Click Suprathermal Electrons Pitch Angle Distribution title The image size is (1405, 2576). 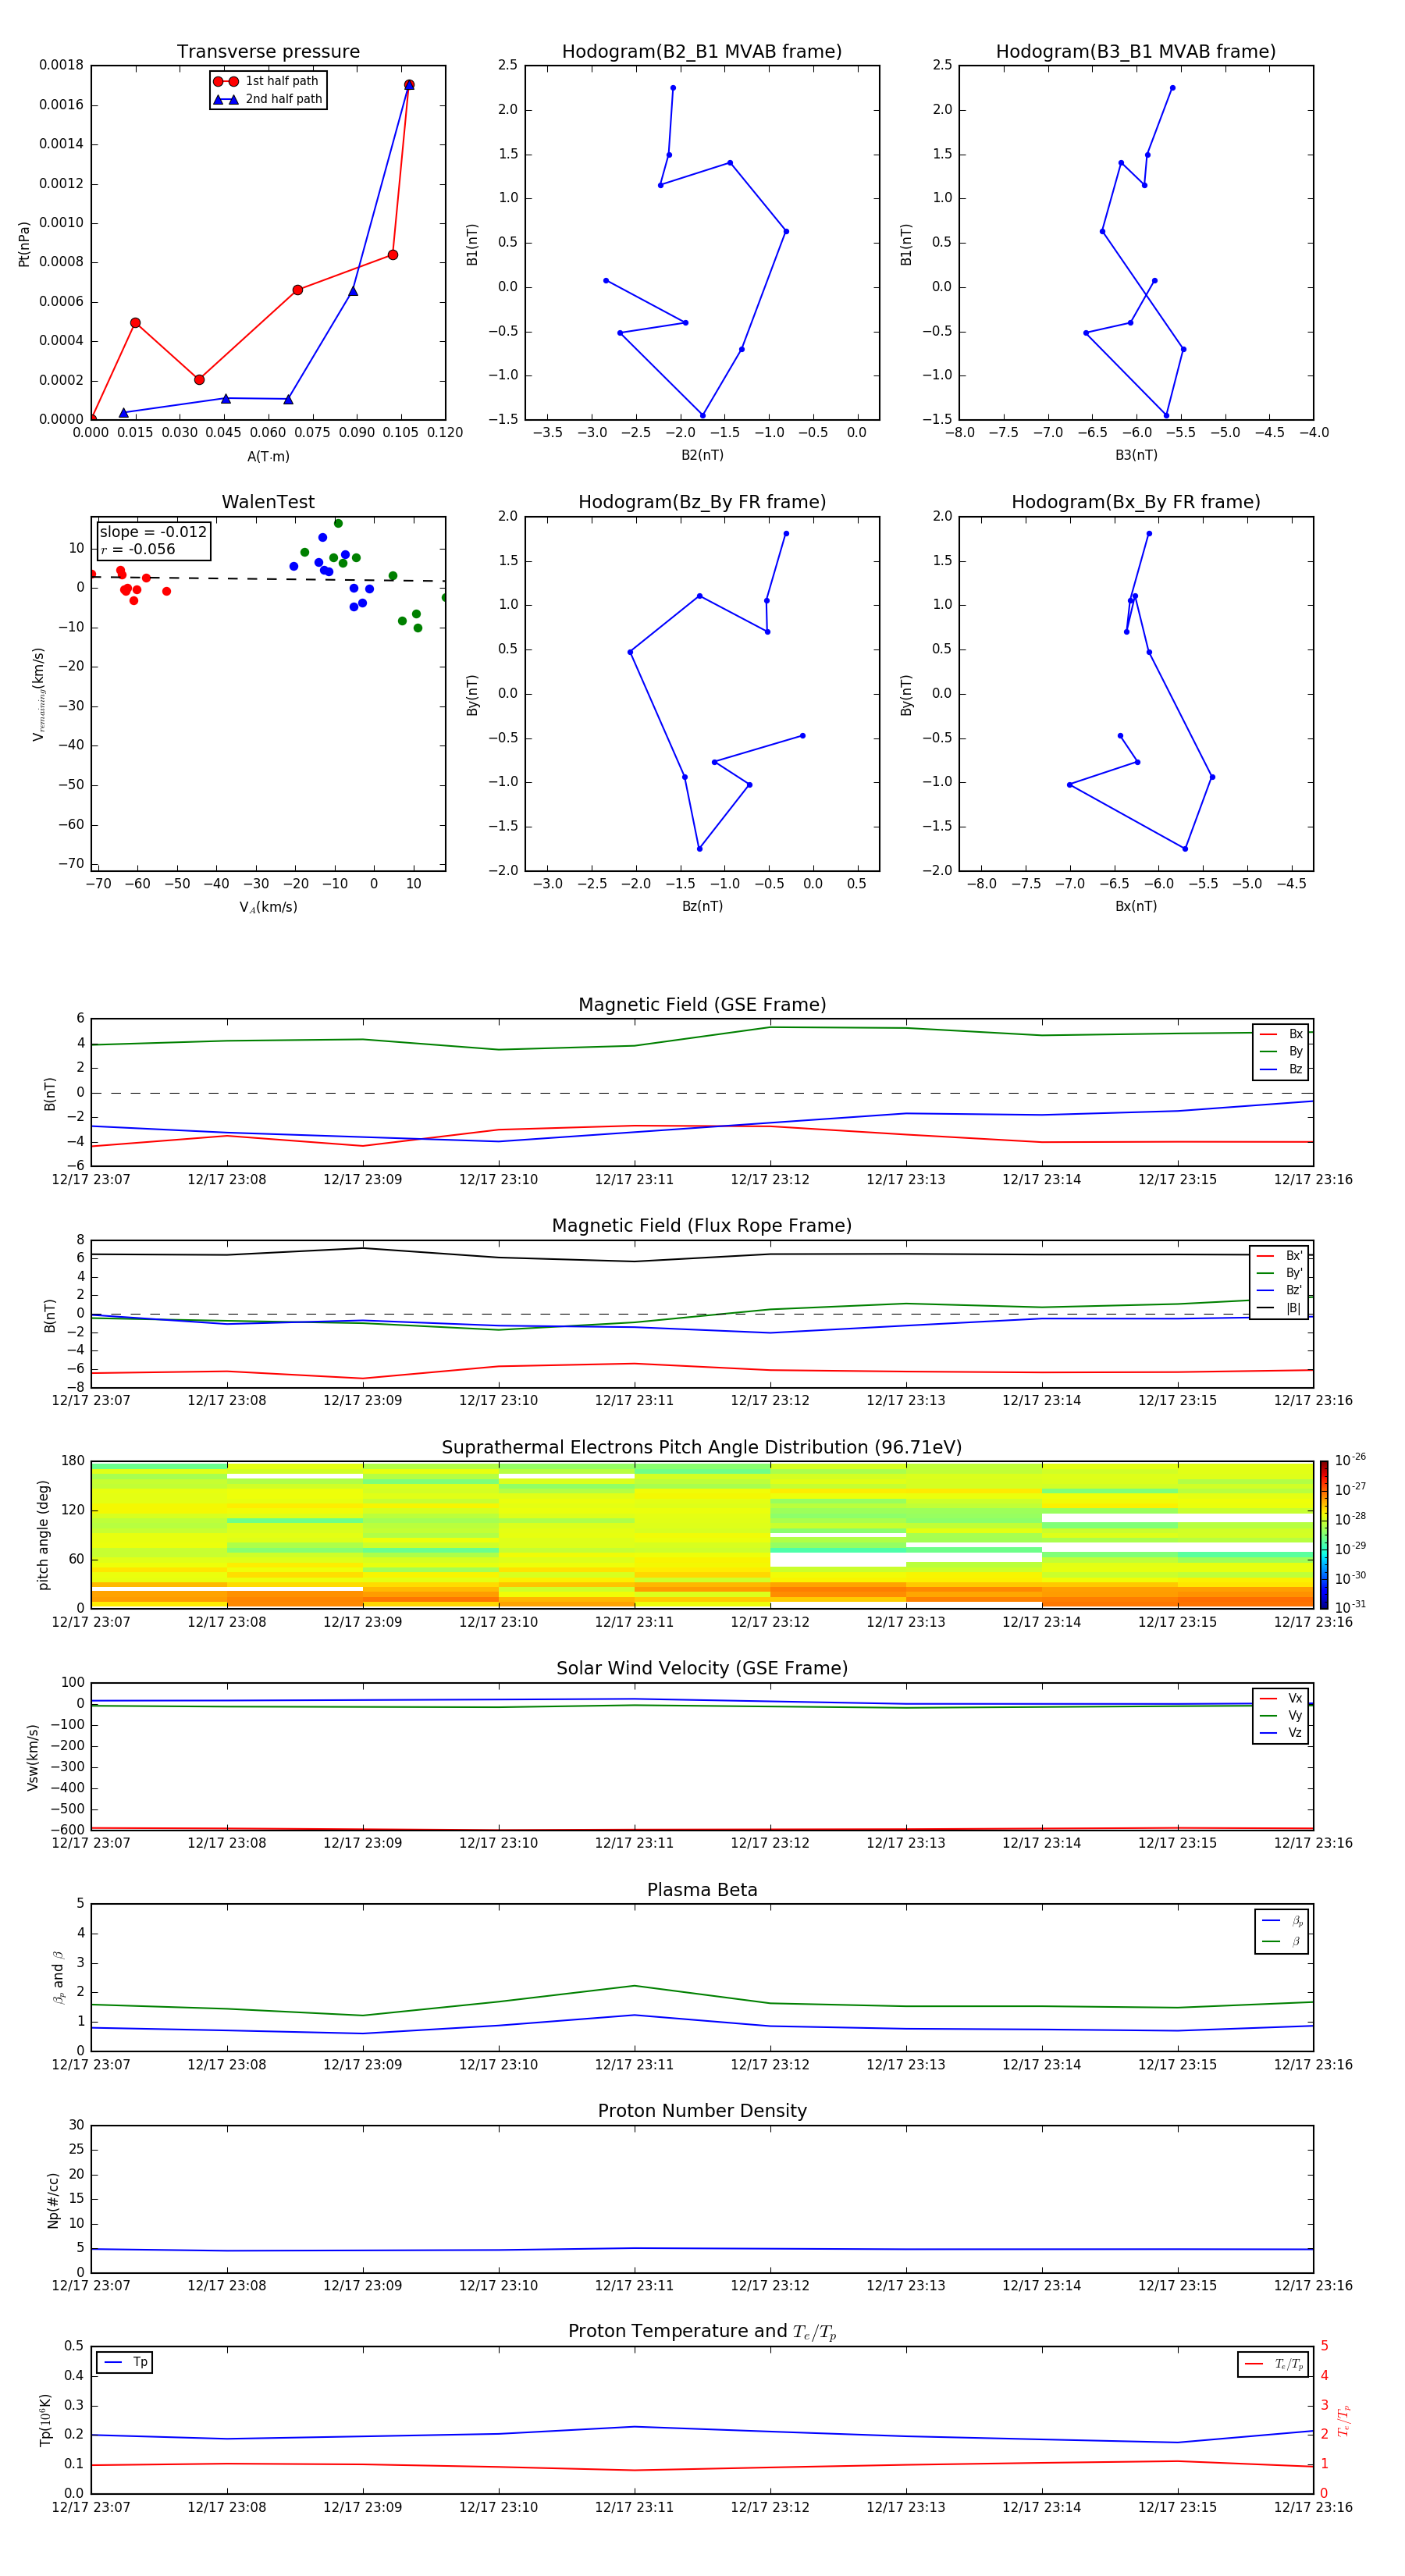[702, 1448]
